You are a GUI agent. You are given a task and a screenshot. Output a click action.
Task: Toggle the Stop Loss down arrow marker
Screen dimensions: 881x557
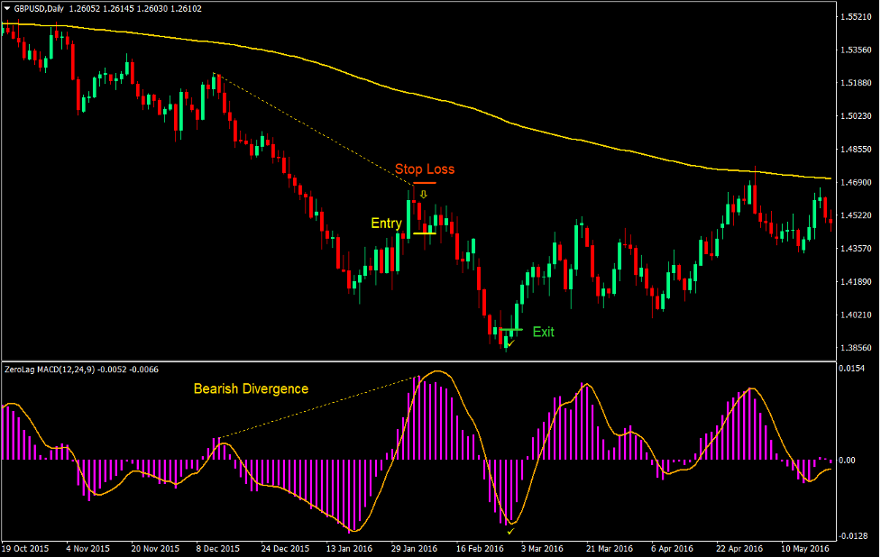click(424, 192)
